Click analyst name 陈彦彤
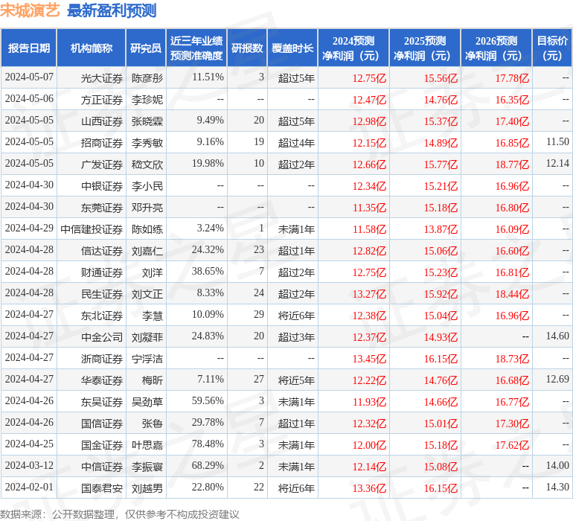Viewport: 573px width, 521px height. coord(147,78)
